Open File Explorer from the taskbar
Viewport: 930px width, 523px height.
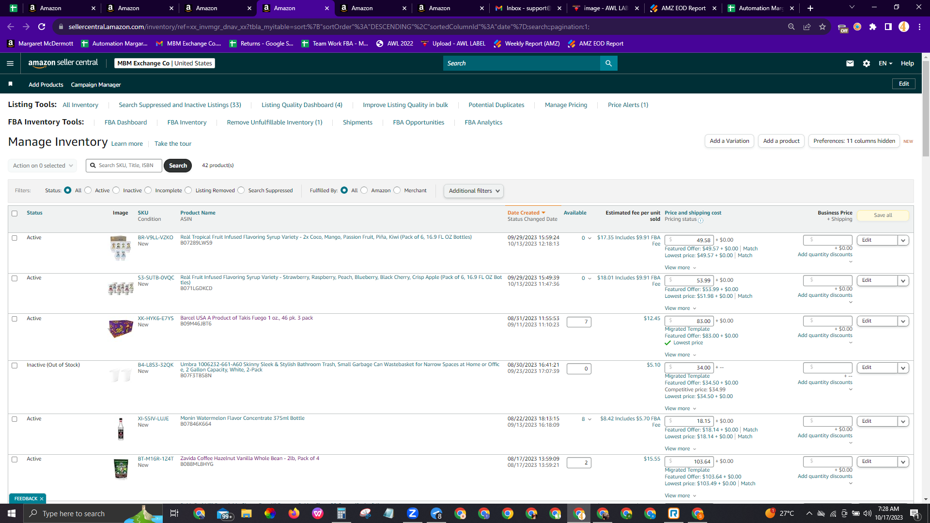[x=247, y=513]
